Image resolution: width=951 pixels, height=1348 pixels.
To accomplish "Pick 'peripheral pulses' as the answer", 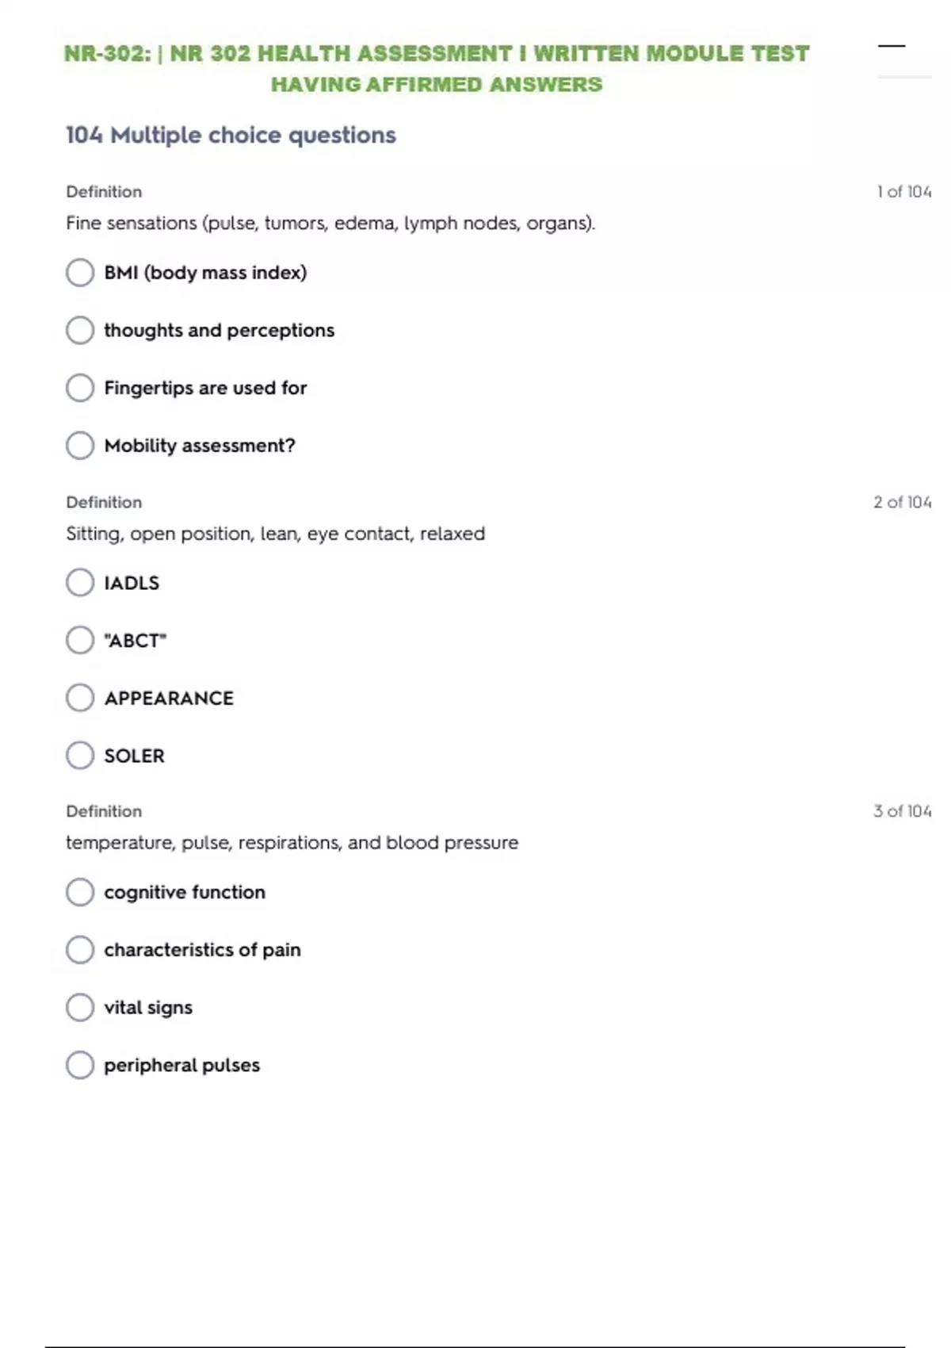I will [x=80, y=1065].
